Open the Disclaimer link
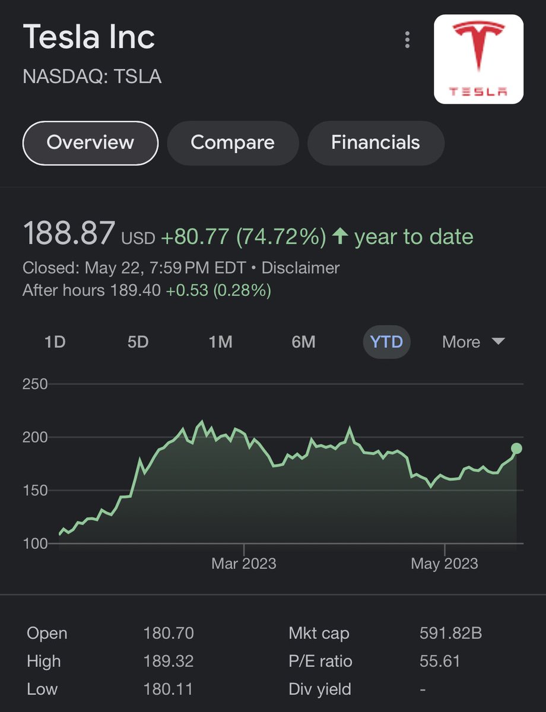This screenshot has height=712, width=546. [300, 268]
